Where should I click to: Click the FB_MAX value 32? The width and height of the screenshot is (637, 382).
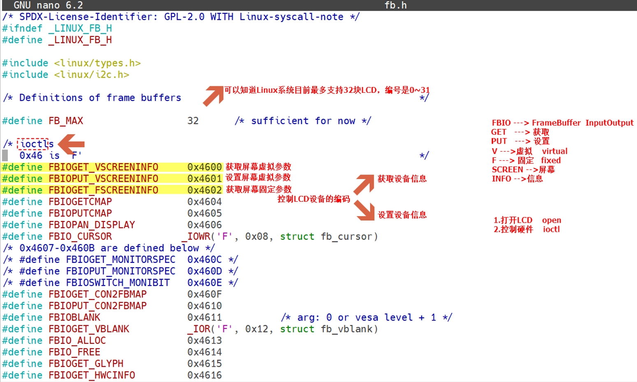(x=193, y=121)
